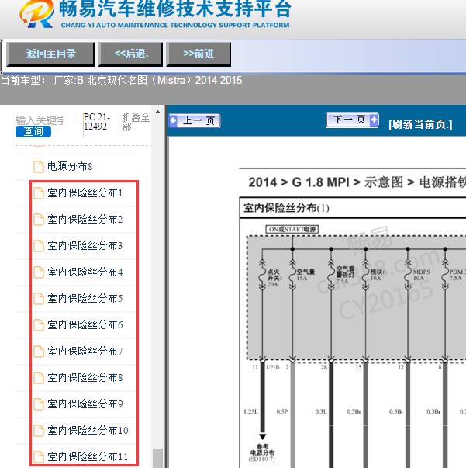466x468 pixels.
Task: Open the 电源分布8 tree item
Action: point(70,166)
